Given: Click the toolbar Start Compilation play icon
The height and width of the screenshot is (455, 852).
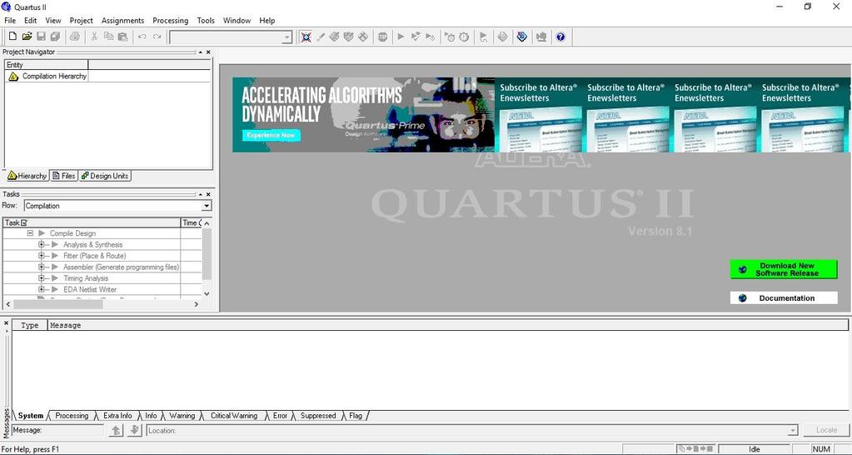Looking at the screenshot, I should click(x=401, y=37).
